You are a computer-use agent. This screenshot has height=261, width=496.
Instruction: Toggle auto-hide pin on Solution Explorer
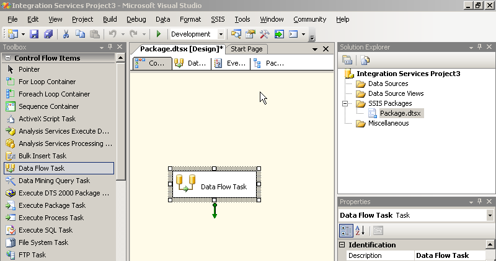tap(479, 47)
